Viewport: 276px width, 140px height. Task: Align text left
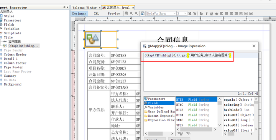pos(221,13)
